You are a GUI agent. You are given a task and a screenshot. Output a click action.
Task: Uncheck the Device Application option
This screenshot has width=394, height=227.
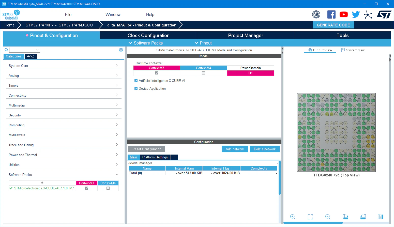(x=136, y=88)
